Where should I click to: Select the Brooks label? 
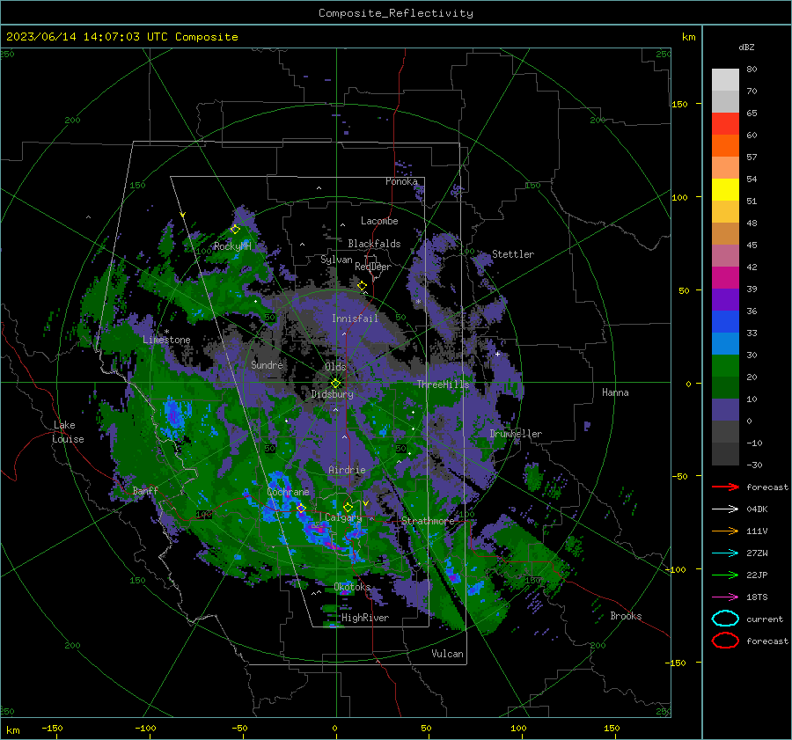click(x=626, y=616)
